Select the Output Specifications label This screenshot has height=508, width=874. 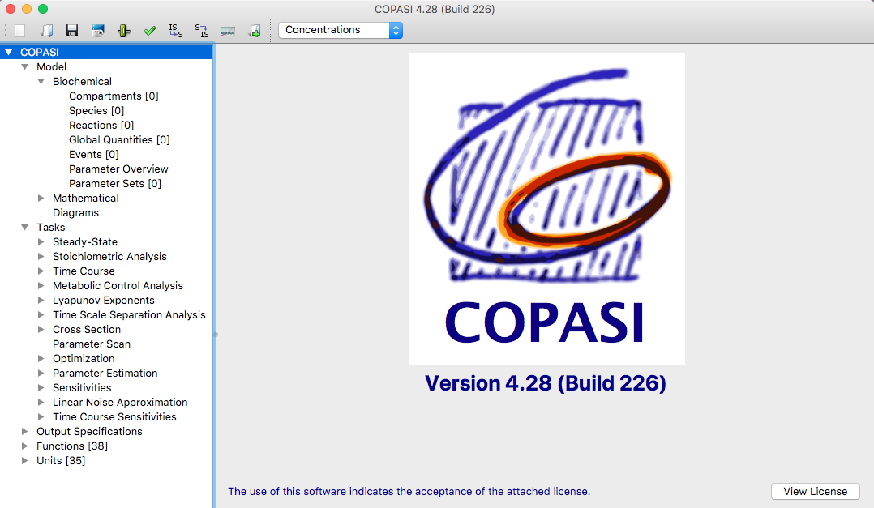pyautogui.click(x=89, y=432)
